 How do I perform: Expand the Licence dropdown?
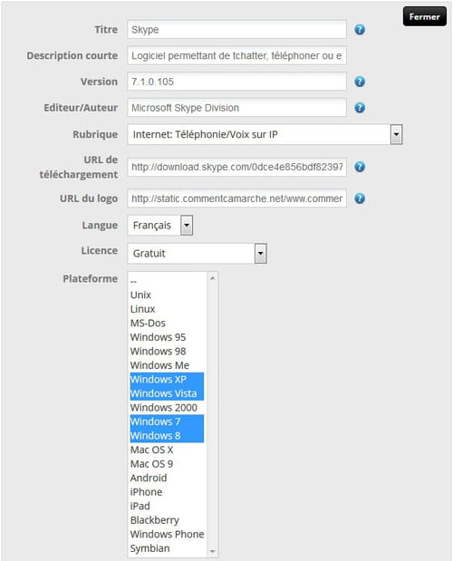[261, 254]
